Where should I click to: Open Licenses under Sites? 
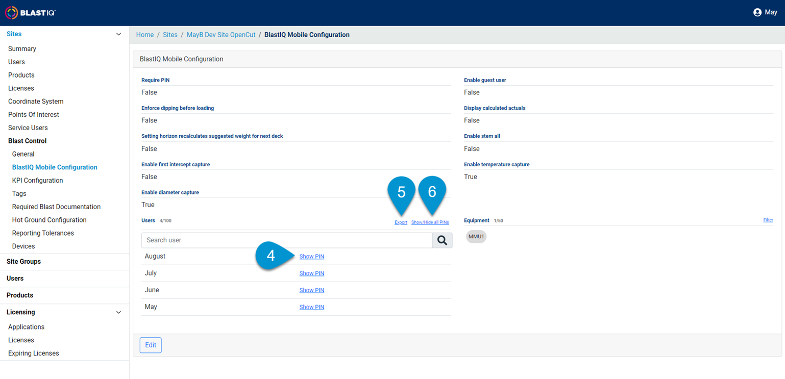pyautogui.click(x=21, y=89)
